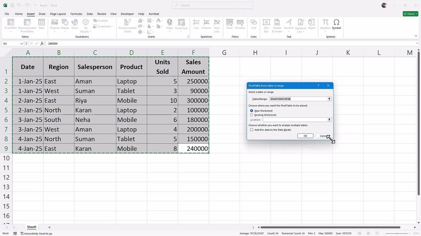Click Cancel in PivotTable dialog
421x236 pixels.
pos(324,136)
